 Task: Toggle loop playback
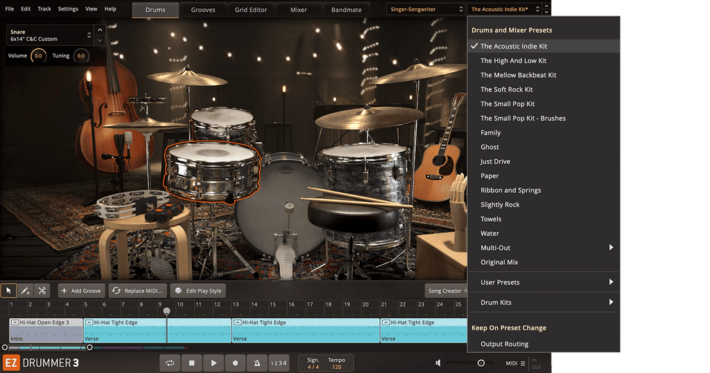[x=170, y=363]
